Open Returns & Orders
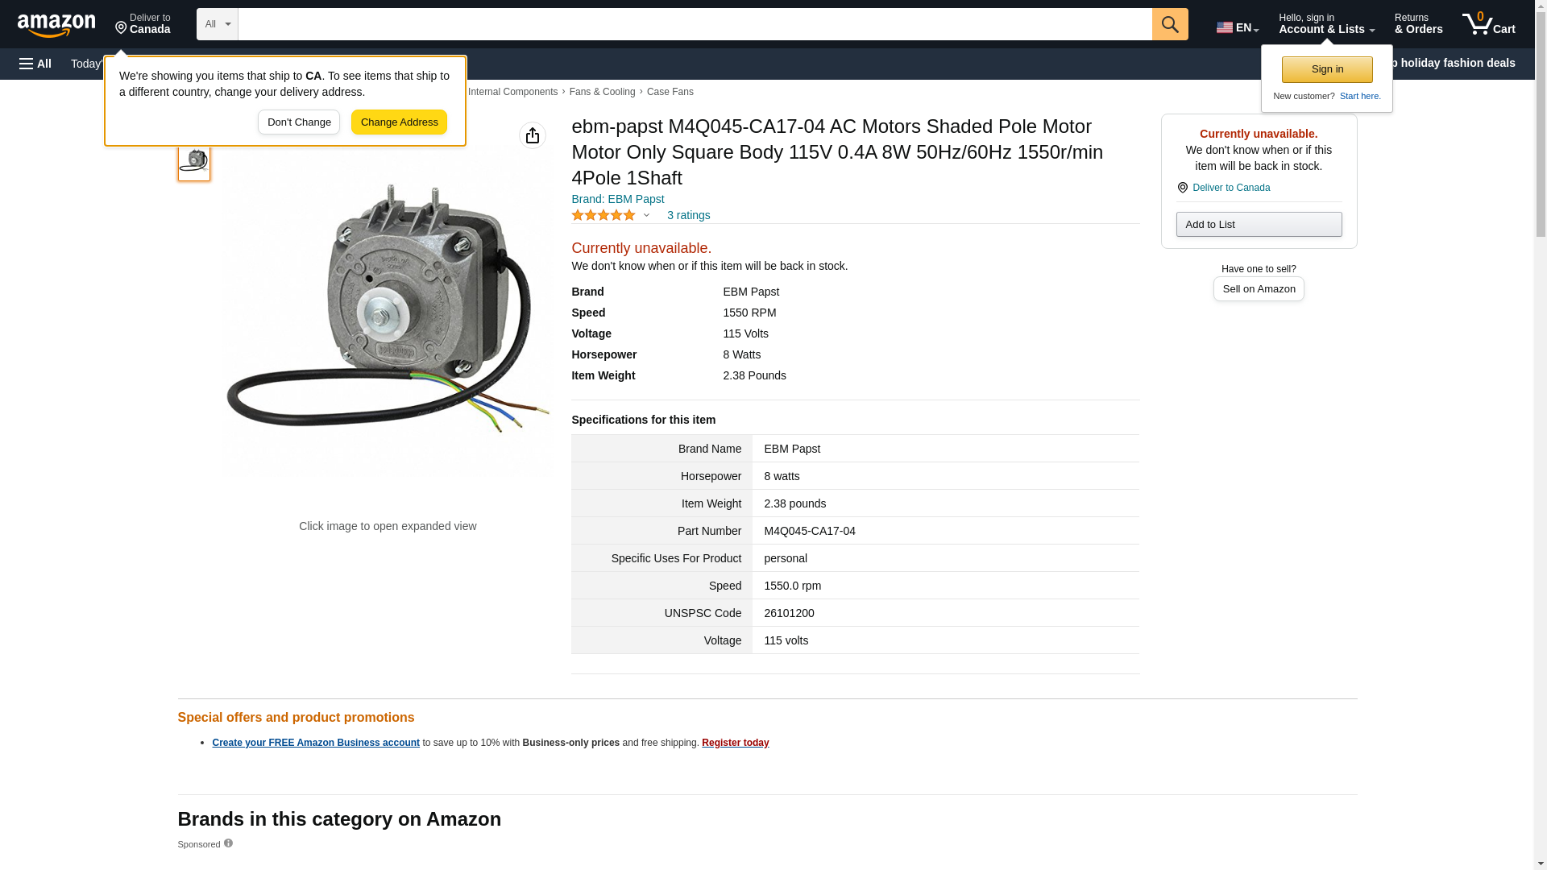The image size is (1547, 870). click(1417, 24)
